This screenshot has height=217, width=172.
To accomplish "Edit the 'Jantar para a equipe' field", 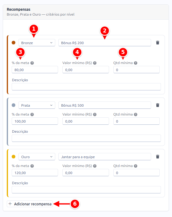I will (x=105, y=157).
